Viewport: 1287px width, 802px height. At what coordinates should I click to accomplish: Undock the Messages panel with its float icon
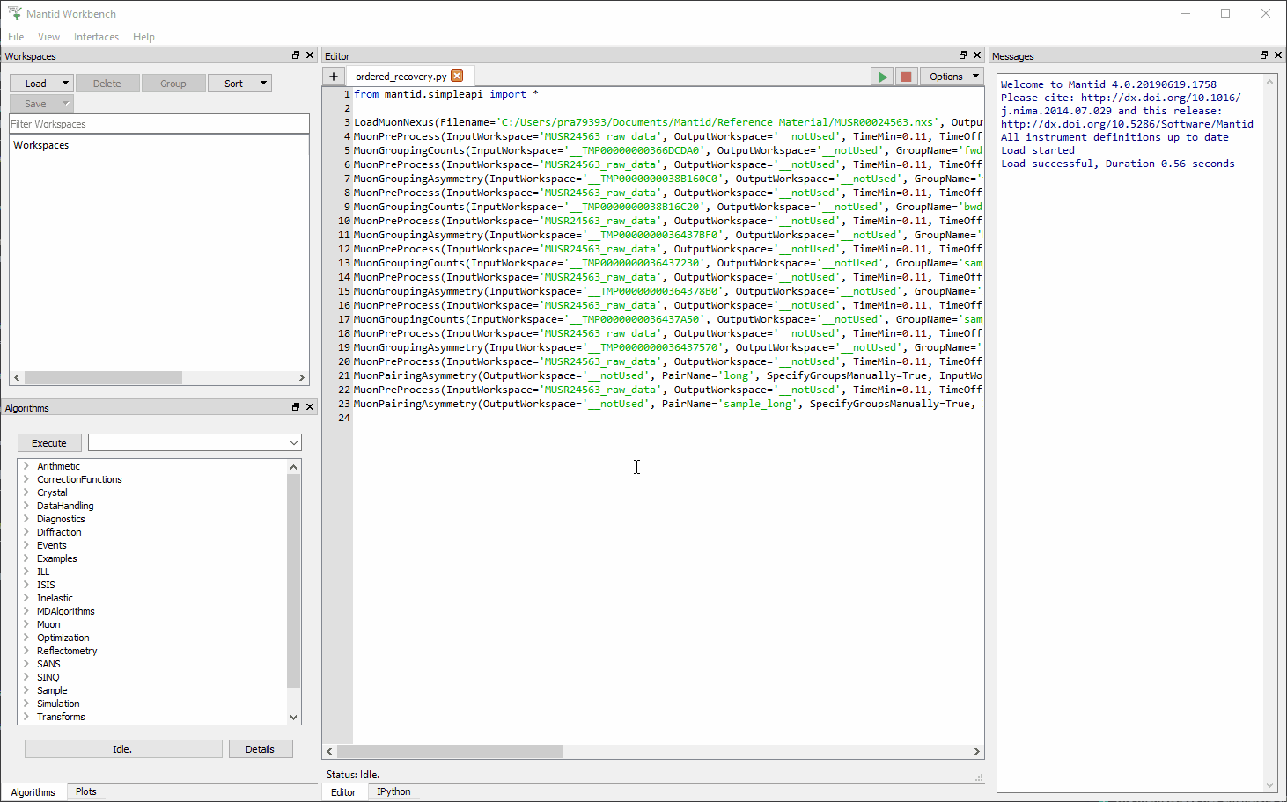(x=1264, y=55)
